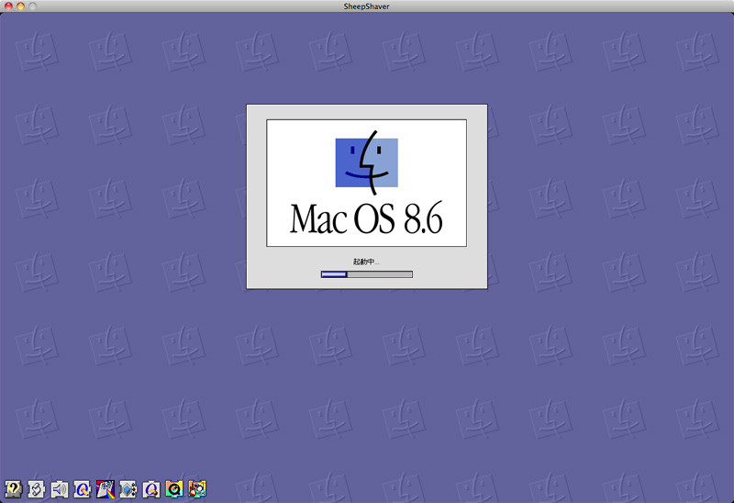Viewport: 734px width, 503px height.
Task: Click the 起動中... startup status text
Action: point(366,262)
